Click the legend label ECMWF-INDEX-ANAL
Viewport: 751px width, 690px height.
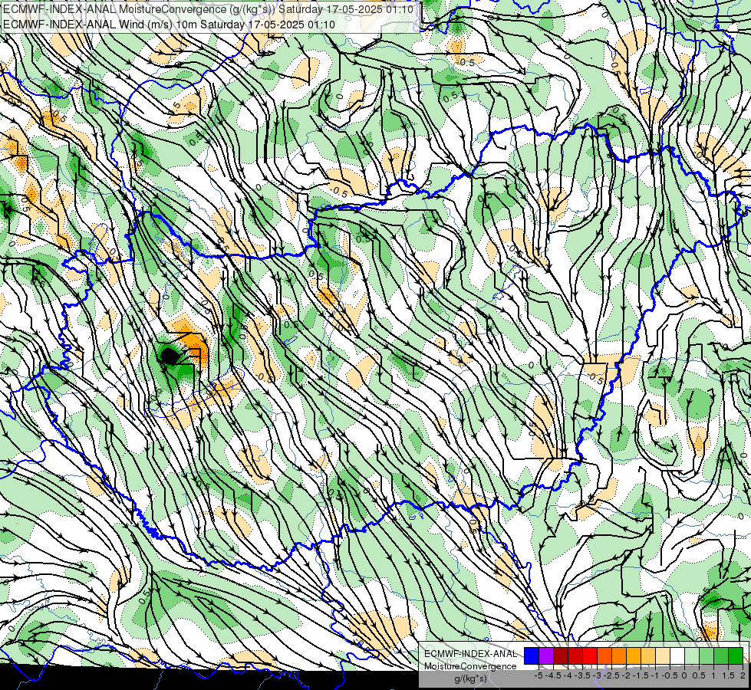[470, 654]
